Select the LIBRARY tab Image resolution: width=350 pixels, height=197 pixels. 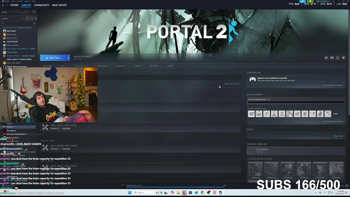point(26,5)
